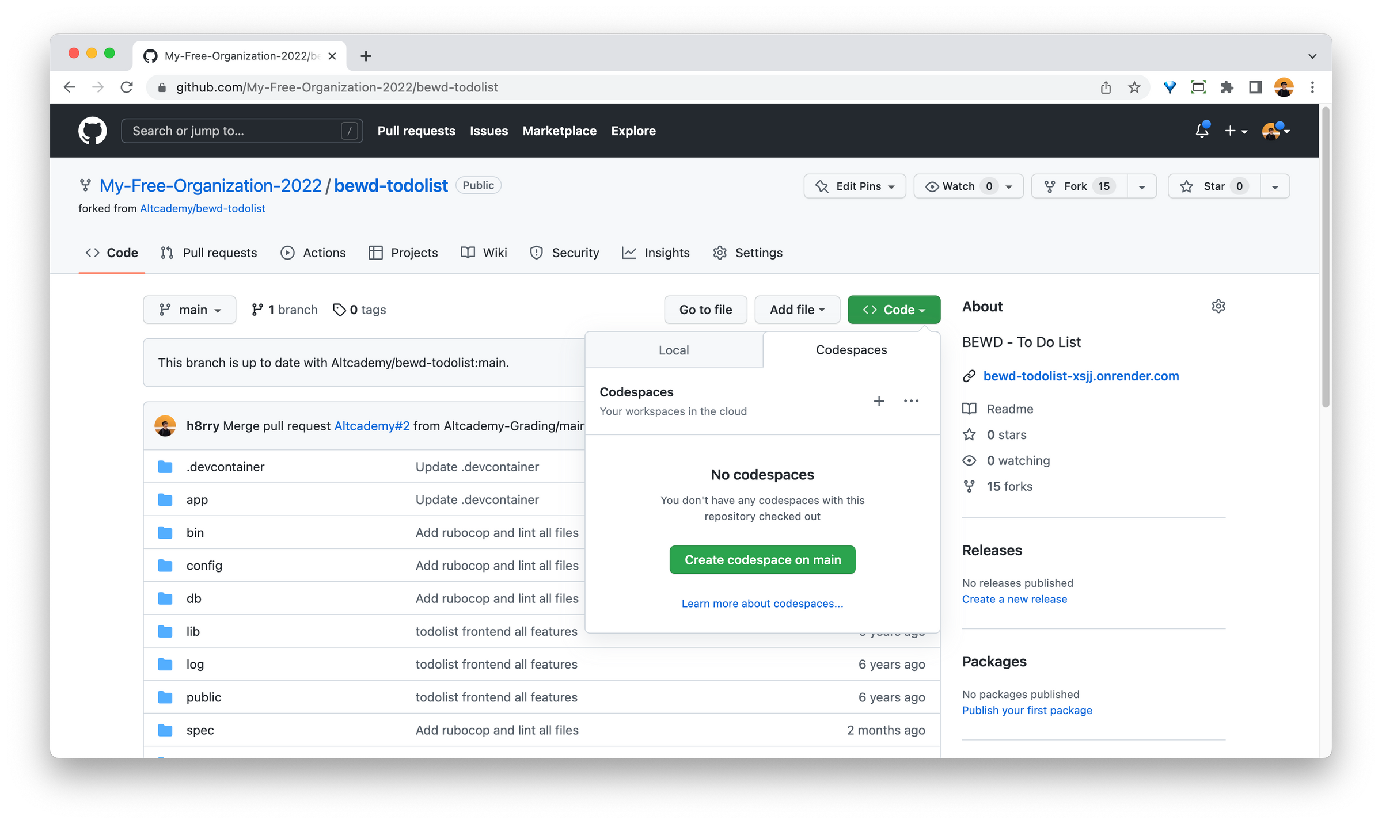The height and width of the screenshot is (824, 1382).
Task: Select the Codespaces tab
Action: tap(851, 350)
